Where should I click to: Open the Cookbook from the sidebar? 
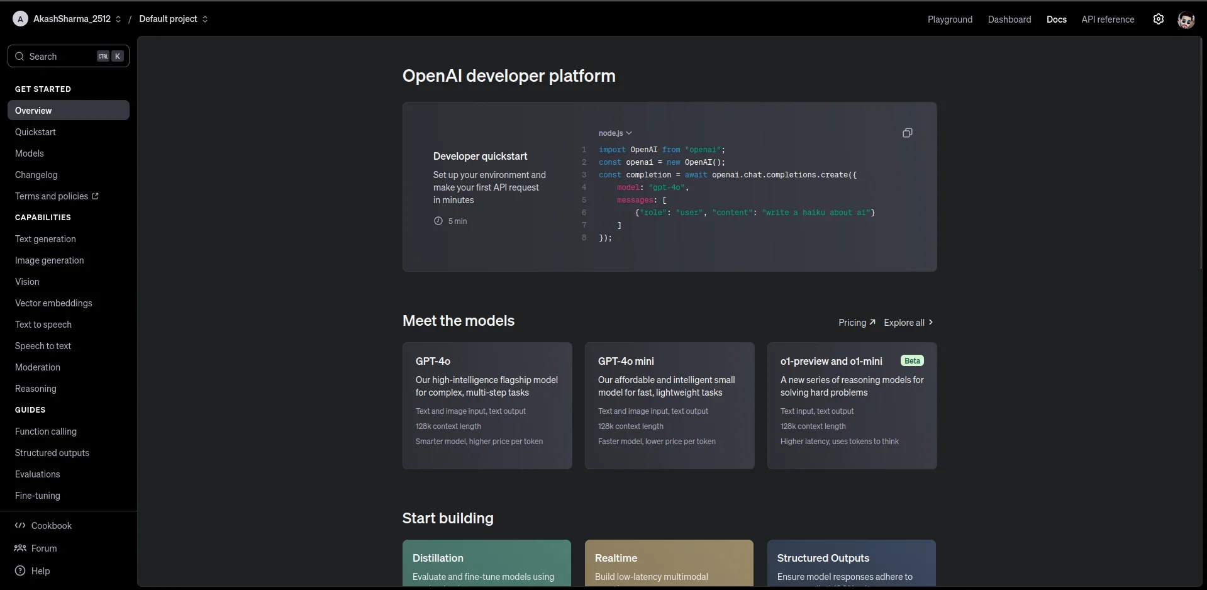tap(52, 526)
